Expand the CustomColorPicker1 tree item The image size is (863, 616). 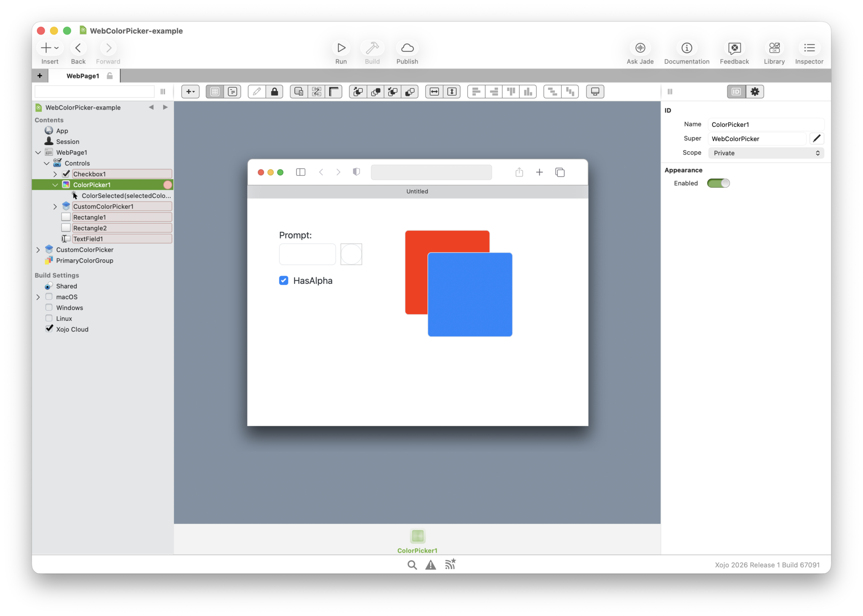(x=55, y=207)
